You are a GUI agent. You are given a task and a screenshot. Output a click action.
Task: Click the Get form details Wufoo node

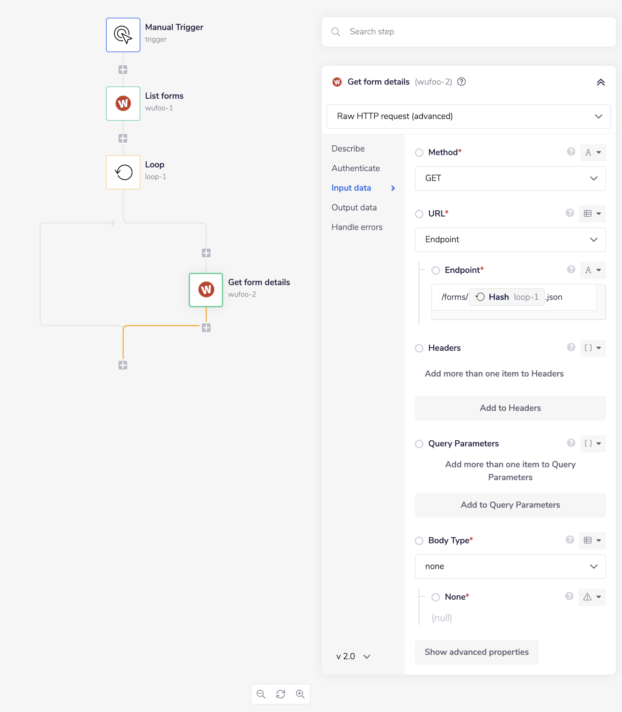(x=206, y=290)
